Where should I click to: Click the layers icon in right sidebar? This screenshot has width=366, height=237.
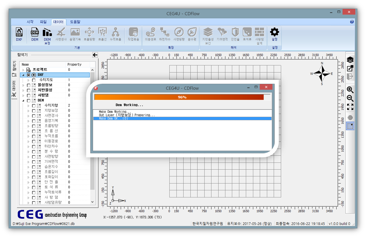coord(350,60)
